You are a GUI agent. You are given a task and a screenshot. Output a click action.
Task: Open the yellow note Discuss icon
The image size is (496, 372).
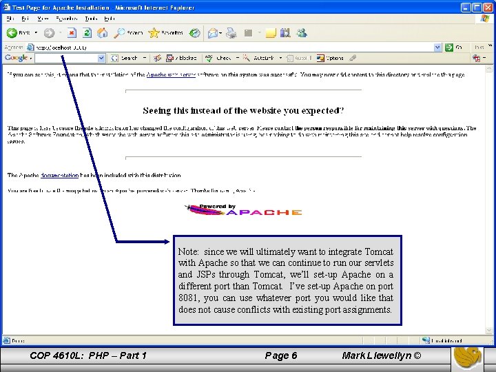(x=271, y=33)
